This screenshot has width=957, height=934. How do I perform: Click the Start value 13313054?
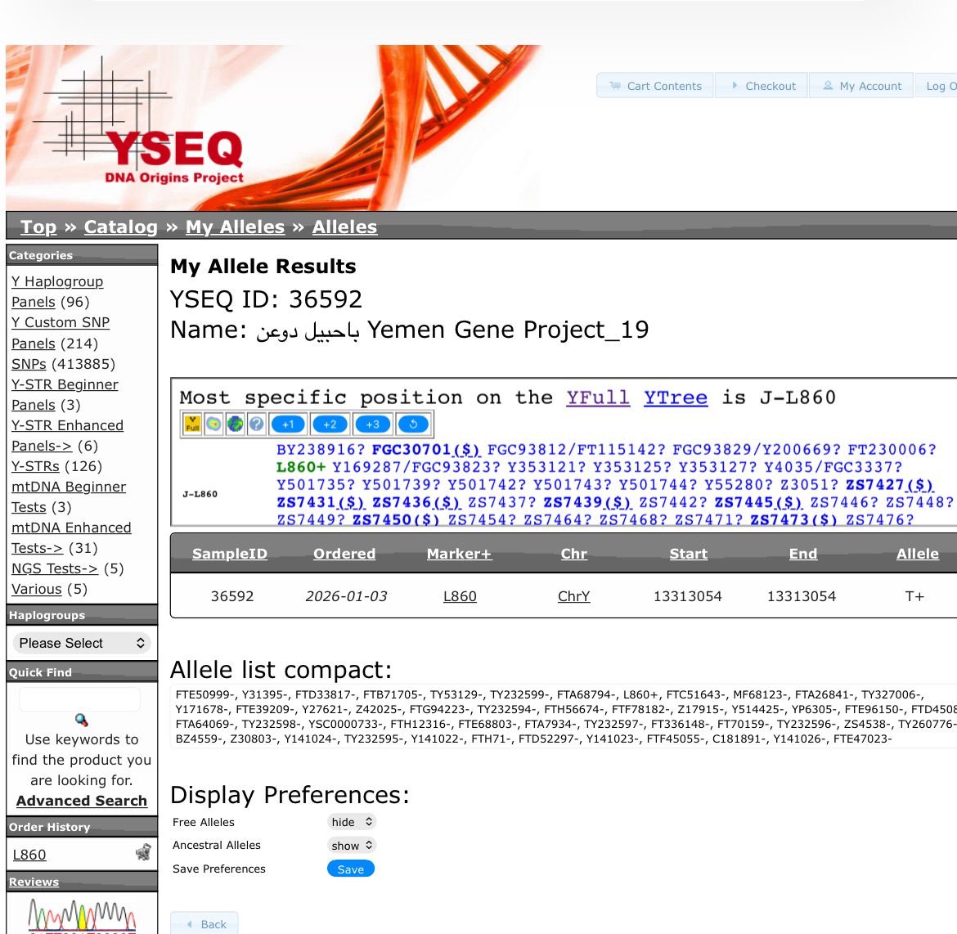[688, 595]
